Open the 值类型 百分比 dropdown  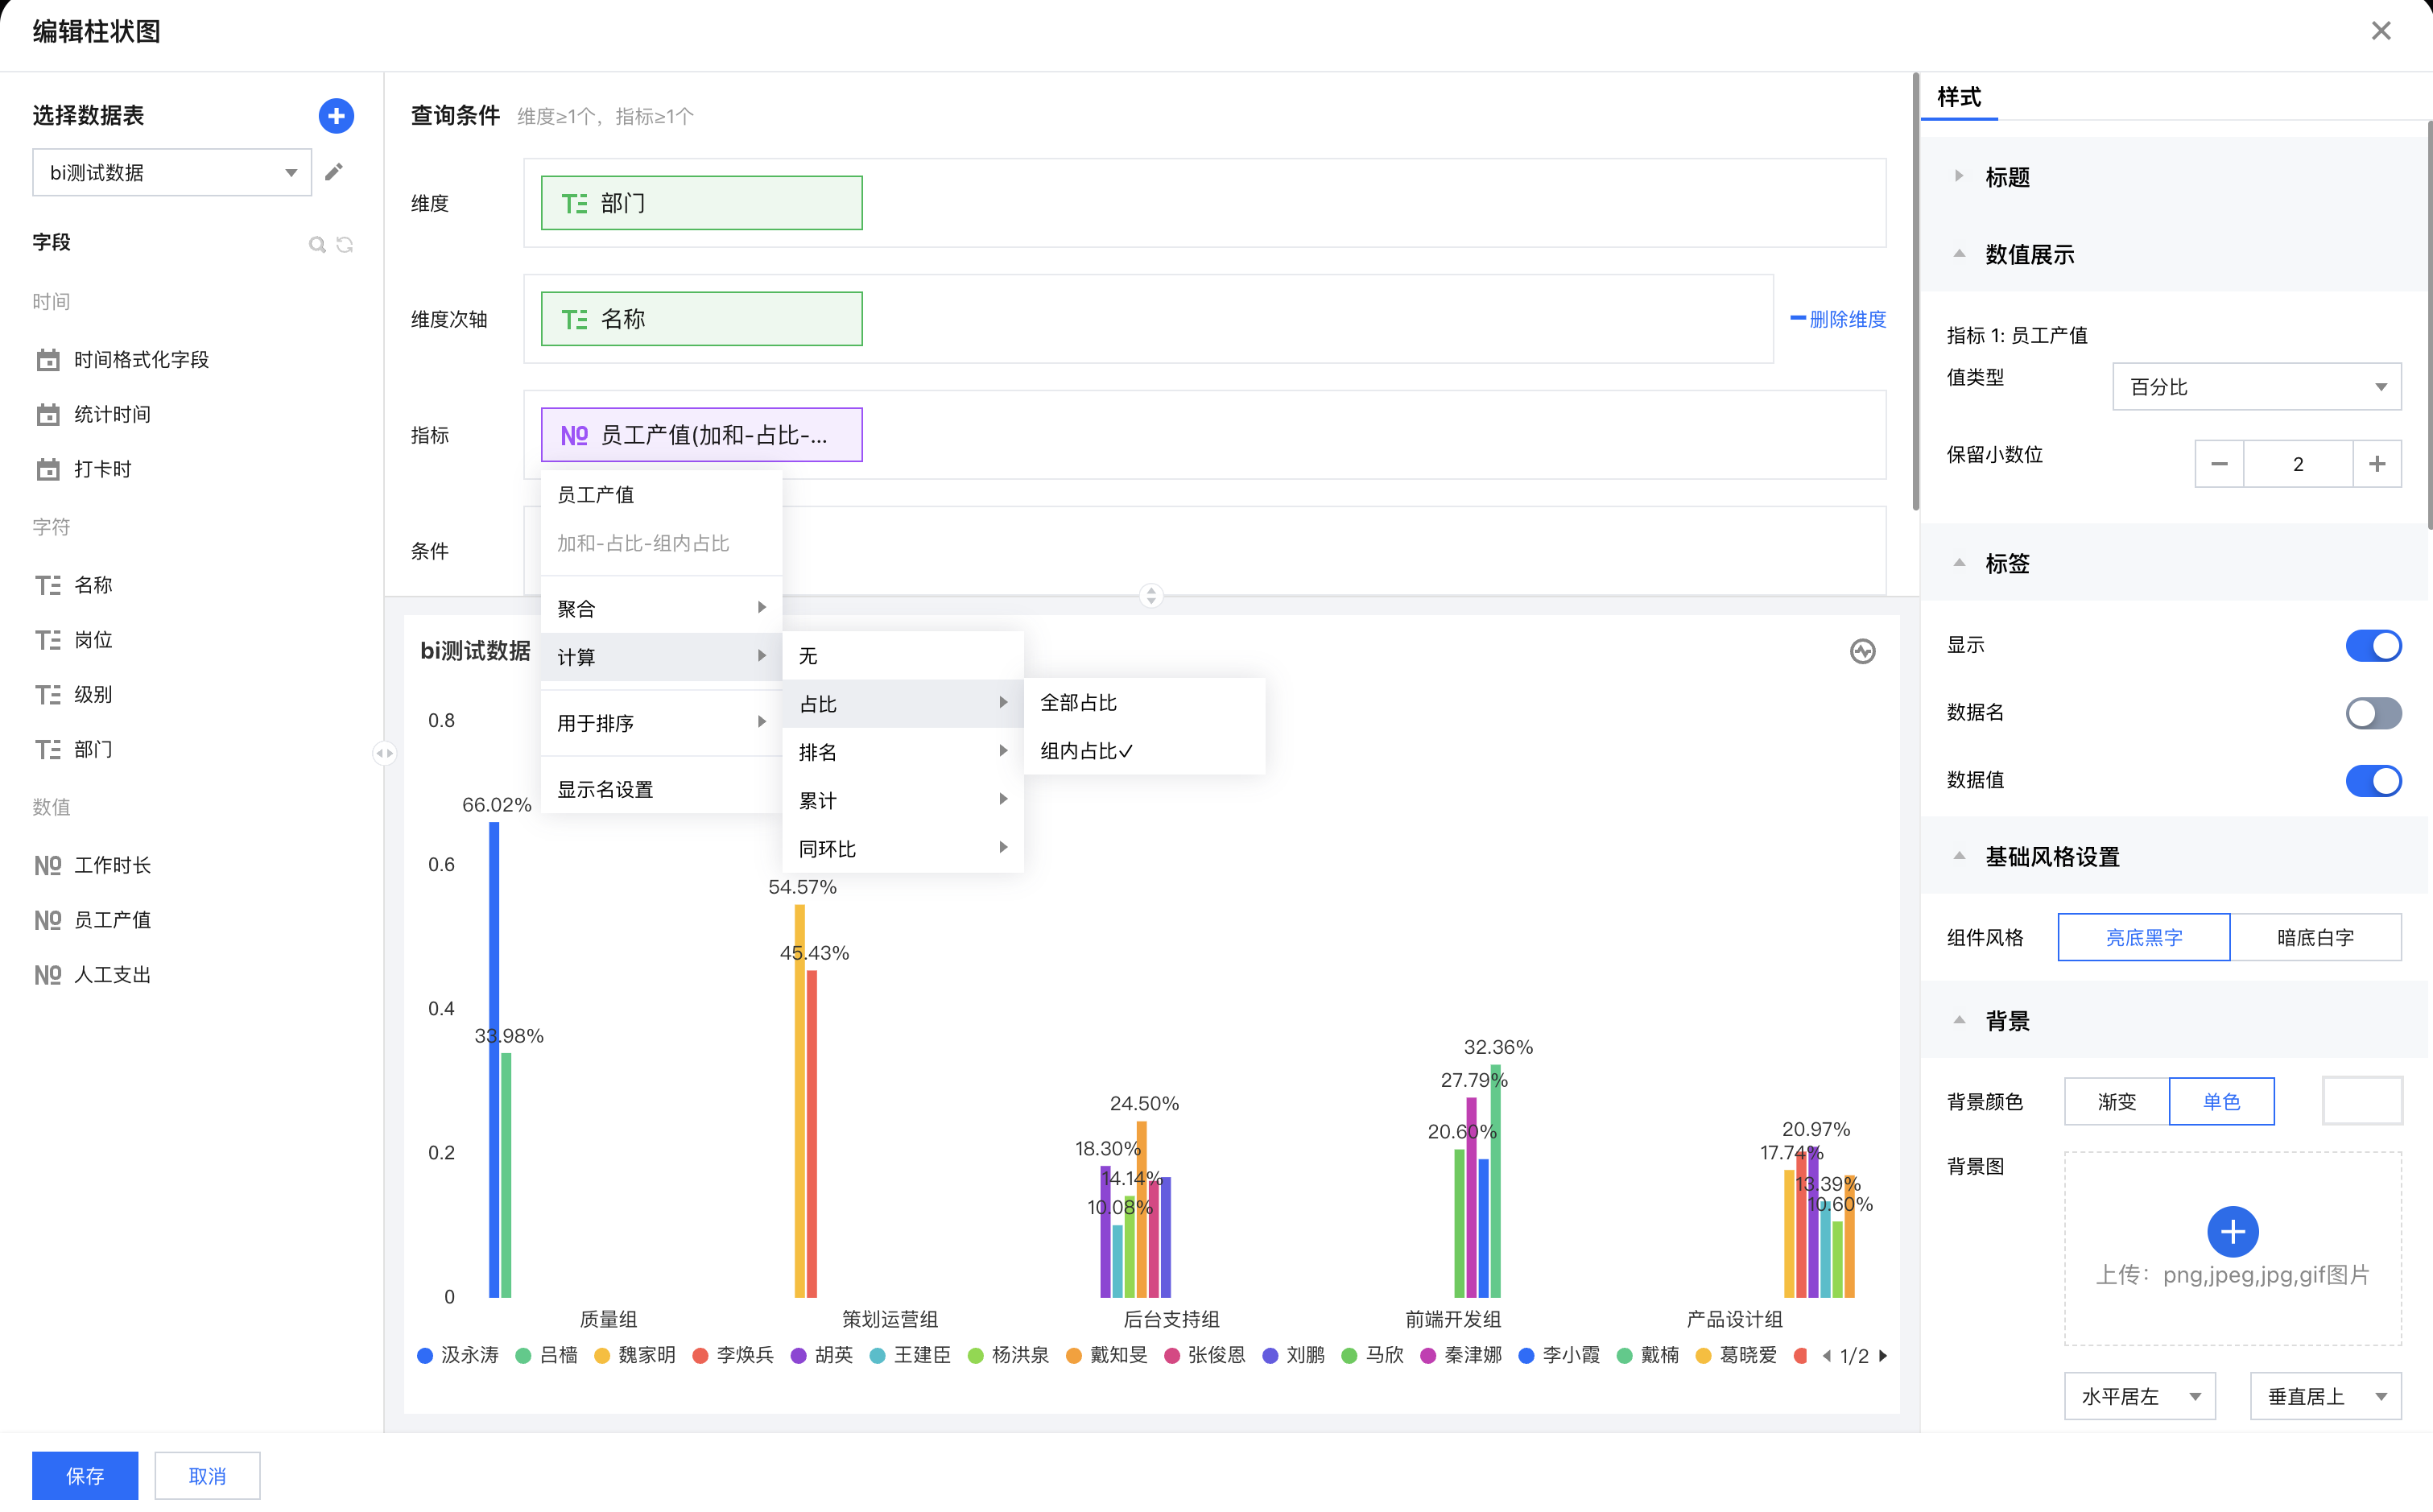coord(2256,387)
